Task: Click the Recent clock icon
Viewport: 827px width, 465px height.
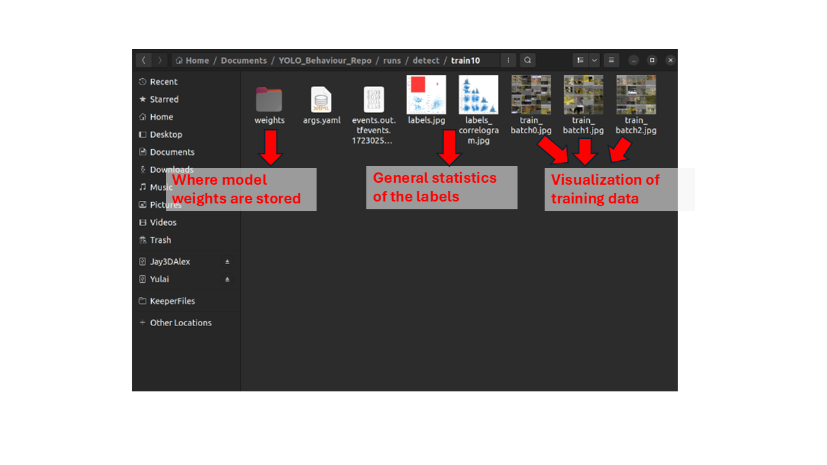Action: [143, 82]
